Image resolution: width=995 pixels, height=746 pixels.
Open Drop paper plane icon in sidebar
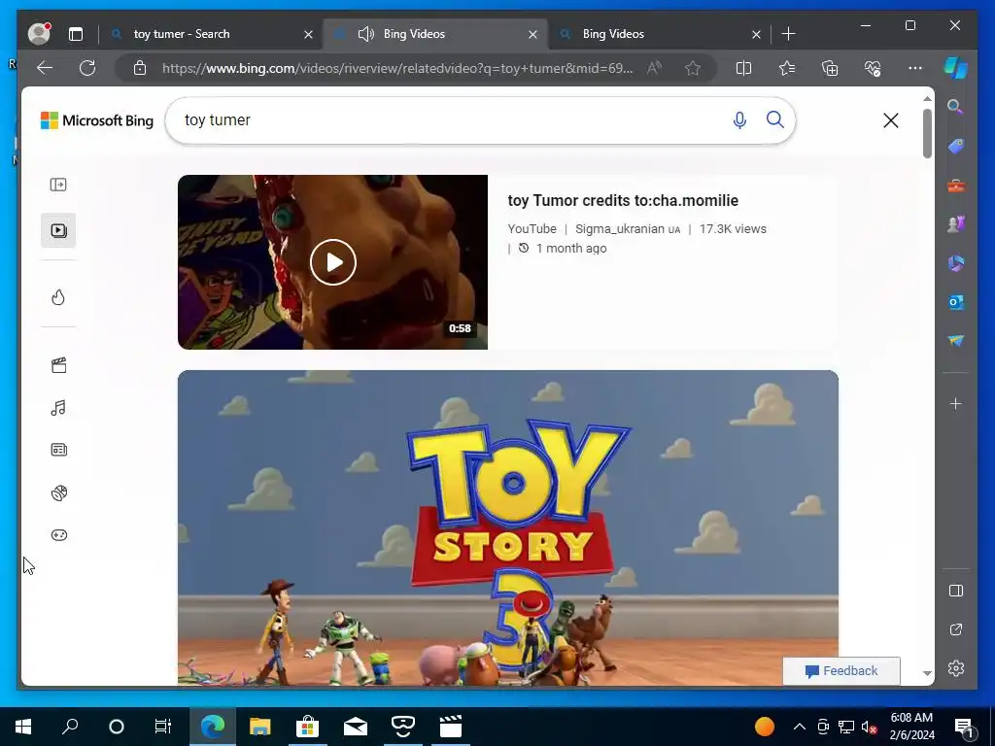(x=956, y=341)
